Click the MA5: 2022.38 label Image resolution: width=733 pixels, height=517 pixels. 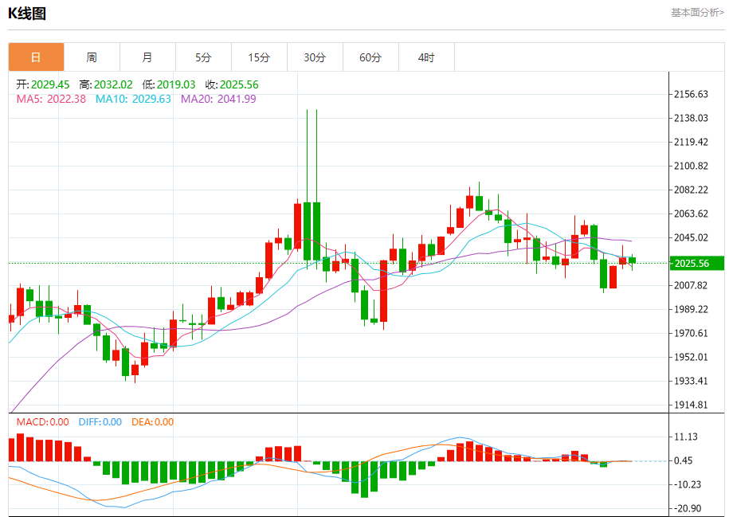(51, 99)
